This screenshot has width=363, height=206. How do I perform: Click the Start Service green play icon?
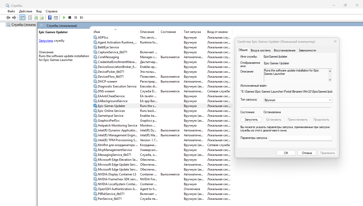click(x=64, y=17)
